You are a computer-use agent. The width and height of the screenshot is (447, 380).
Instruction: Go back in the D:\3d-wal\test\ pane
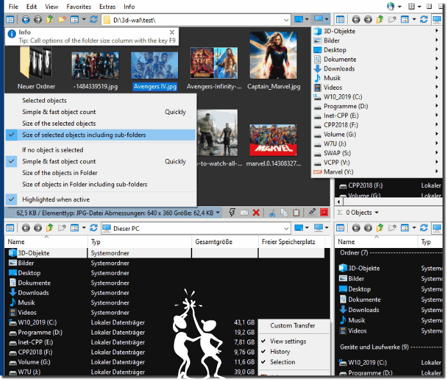coord(26,20)
